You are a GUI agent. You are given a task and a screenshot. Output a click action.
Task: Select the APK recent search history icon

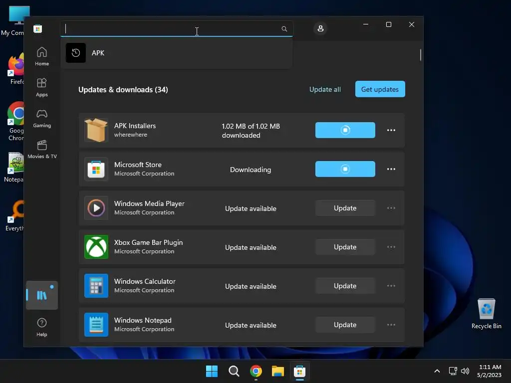(76, 53)
